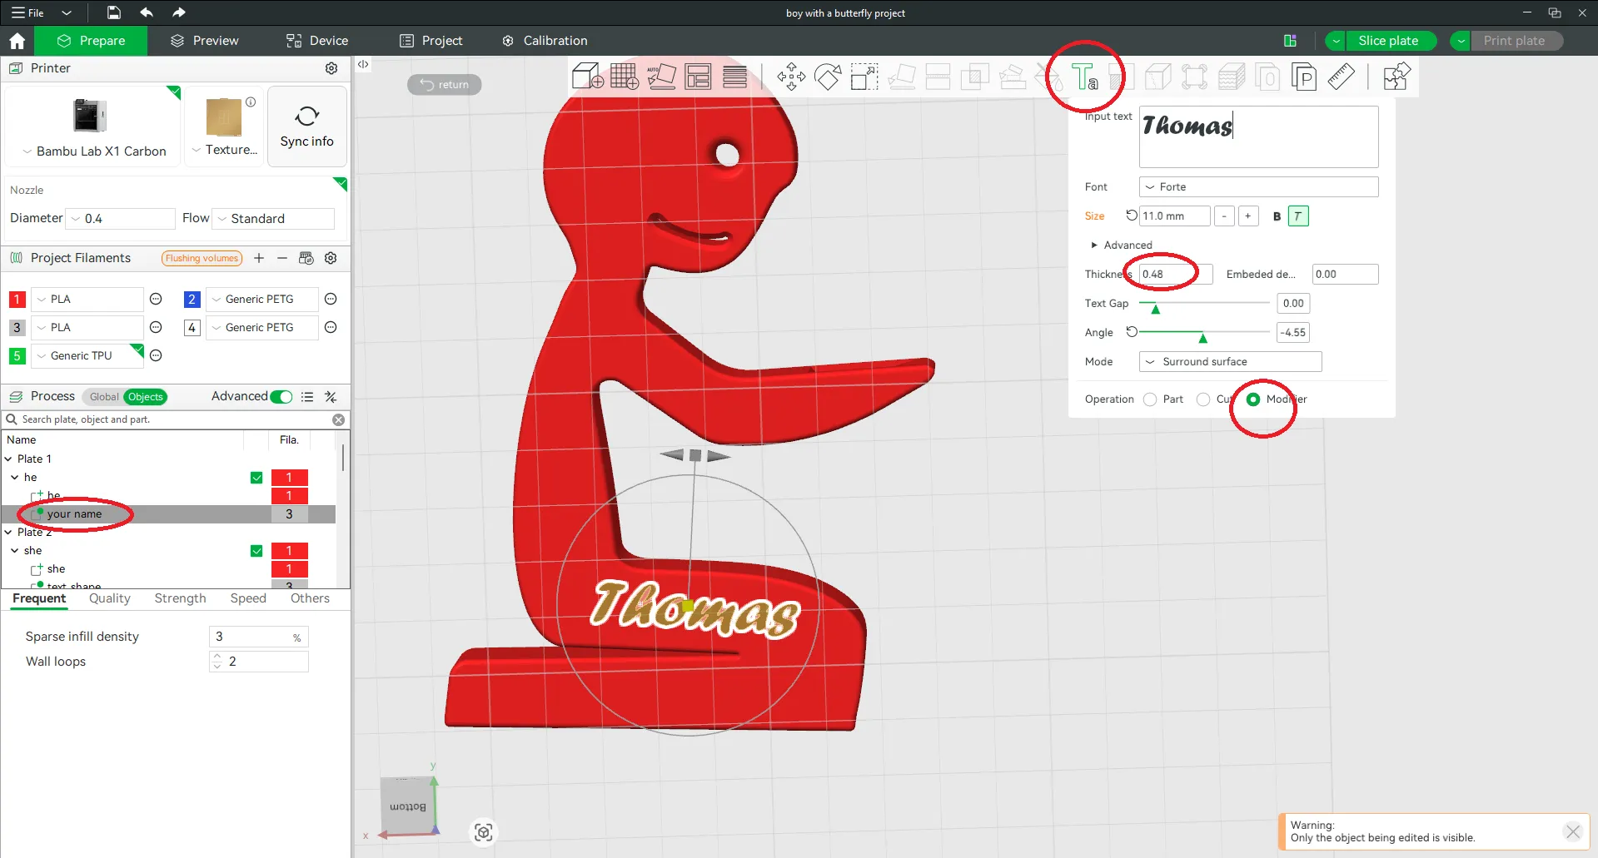The width and height of the screenshot is (1598, 858).
Task: Click the home icon
Action: (17, 41)
